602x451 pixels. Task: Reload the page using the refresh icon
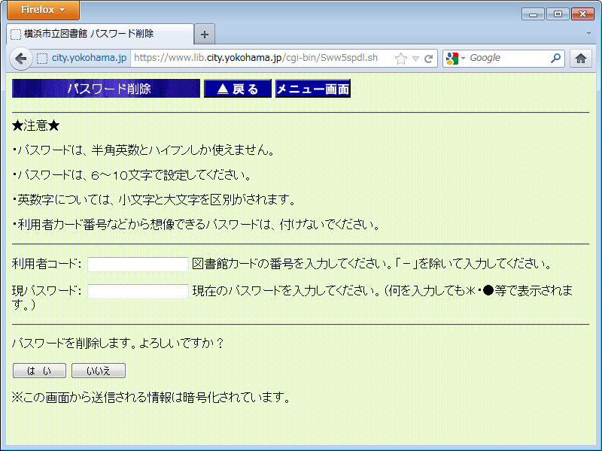tap(428, 59)
